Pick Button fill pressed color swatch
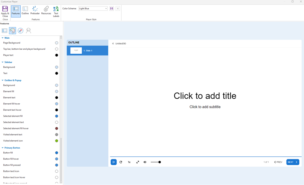304x185 pixels. click(x=57, y=165)
